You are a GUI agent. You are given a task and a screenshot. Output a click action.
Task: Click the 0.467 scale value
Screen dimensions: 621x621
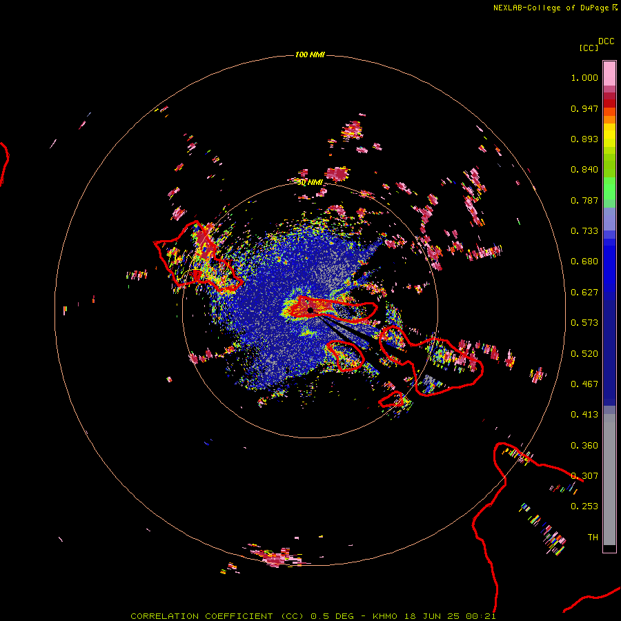tap(584, 384)
